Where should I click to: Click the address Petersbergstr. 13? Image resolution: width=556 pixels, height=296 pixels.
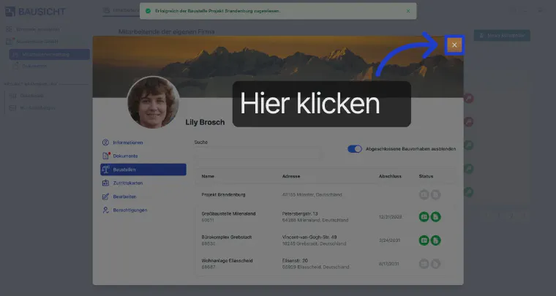pyautogui.click(x=300, y=213)
